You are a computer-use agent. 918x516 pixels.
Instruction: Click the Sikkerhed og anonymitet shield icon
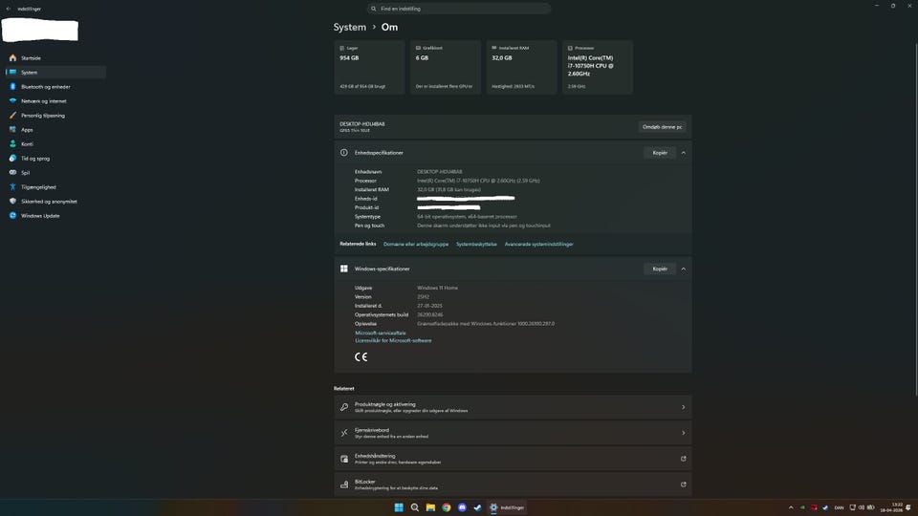click(12, 202)
